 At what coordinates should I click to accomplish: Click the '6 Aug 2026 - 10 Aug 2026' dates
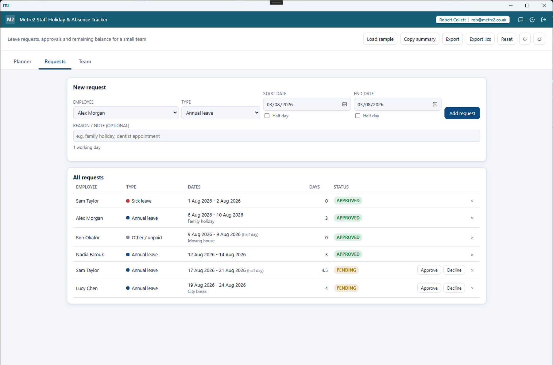click(215, 215)
